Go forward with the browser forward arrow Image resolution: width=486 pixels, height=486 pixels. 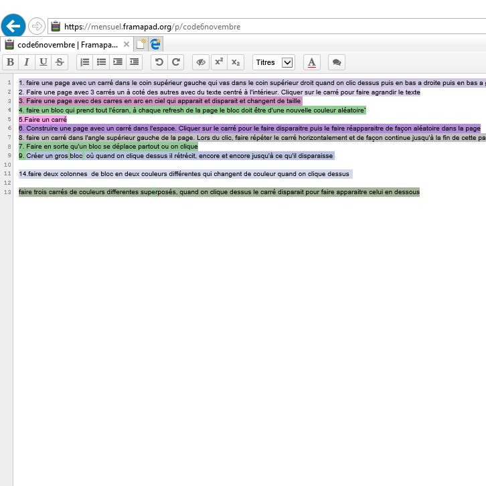[37, 26]
